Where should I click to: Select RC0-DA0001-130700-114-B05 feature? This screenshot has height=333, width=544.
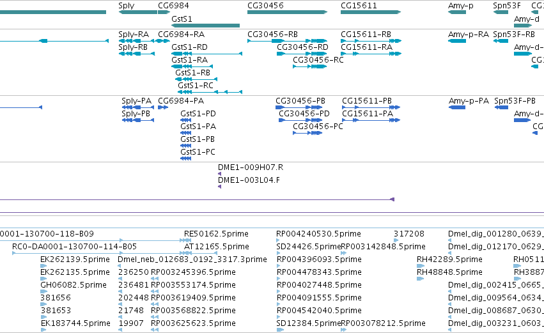[74, 247]
